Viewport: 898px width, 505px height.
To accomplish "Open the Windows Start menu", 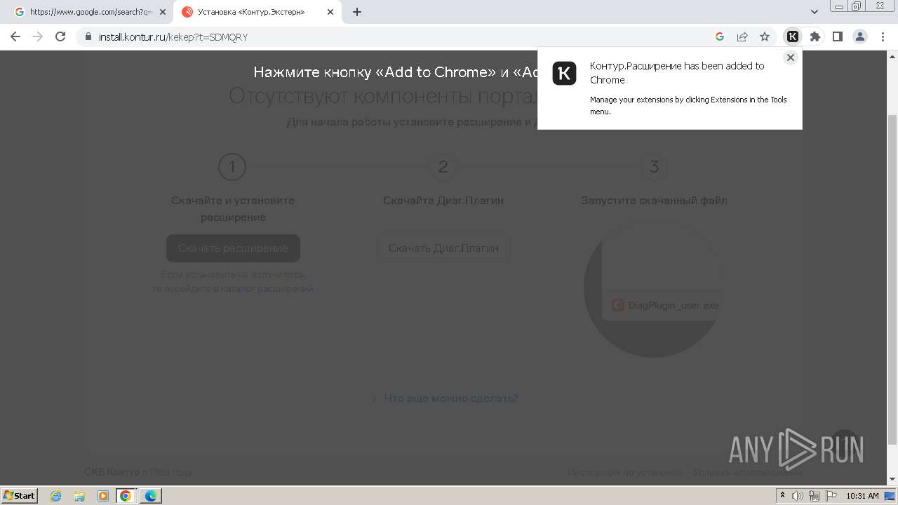I will click(x=19, y=496).
